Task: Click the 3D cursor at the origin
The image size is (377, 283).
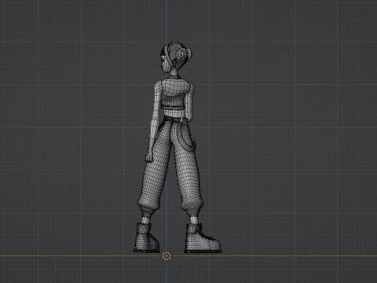Action: pyautogui.click(x=167, y=256)
